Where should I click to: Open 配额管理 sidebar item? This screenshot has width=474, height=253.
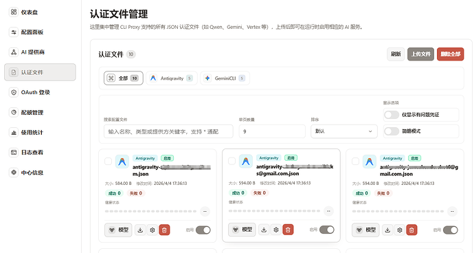coord(40,112)
